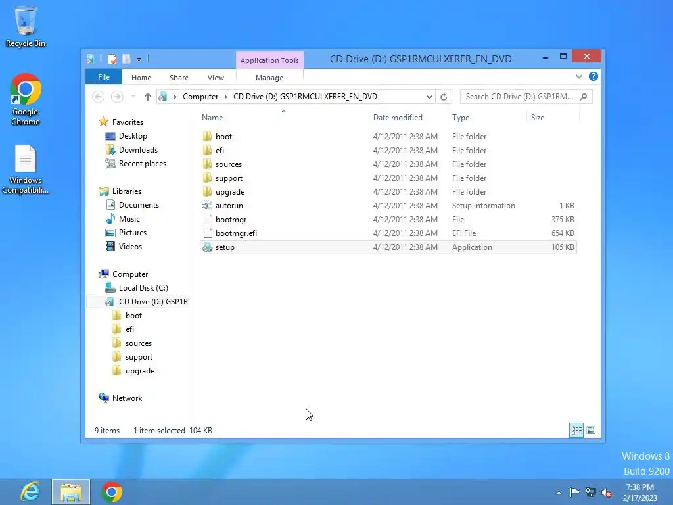Screen dimensions: 673x505
Task: Click the Properties quick access toolbar icon
Action: coord(112,59)
